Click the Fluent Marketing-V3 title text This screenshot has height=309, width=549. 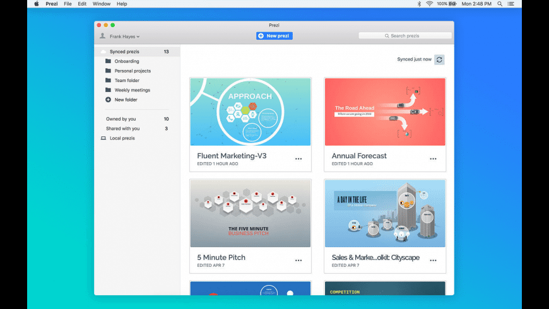click(x=232, y=156)
